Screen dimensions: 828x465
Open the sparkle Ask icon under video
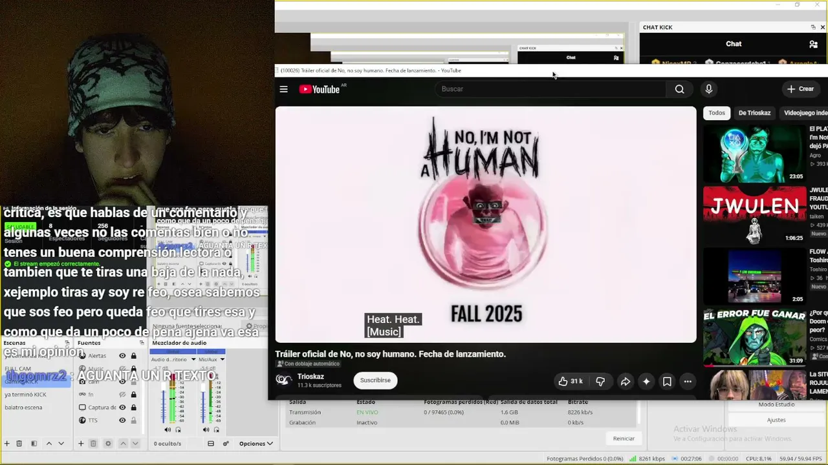(x=646, y=381)
